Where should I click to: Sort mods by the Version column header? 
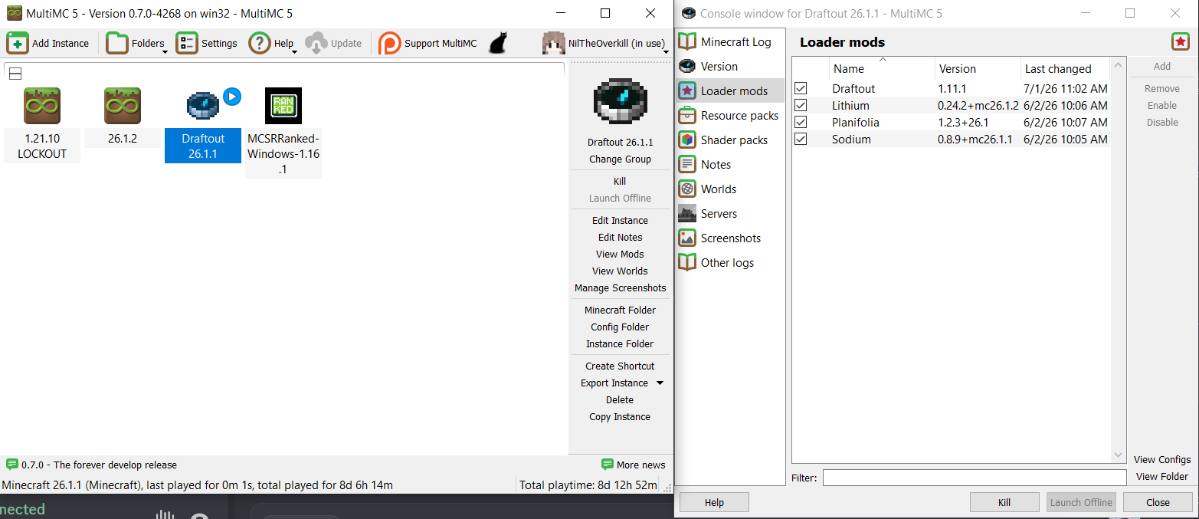(978, 68)
